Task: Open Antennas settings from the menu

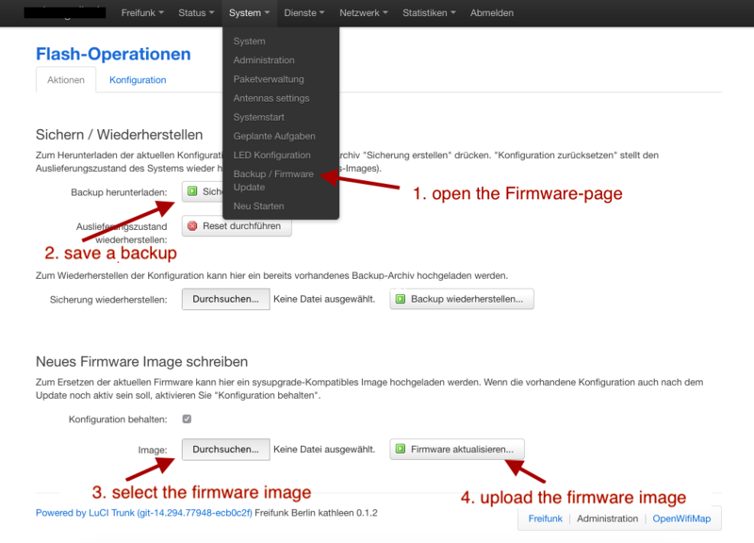Action: point(271,98)
